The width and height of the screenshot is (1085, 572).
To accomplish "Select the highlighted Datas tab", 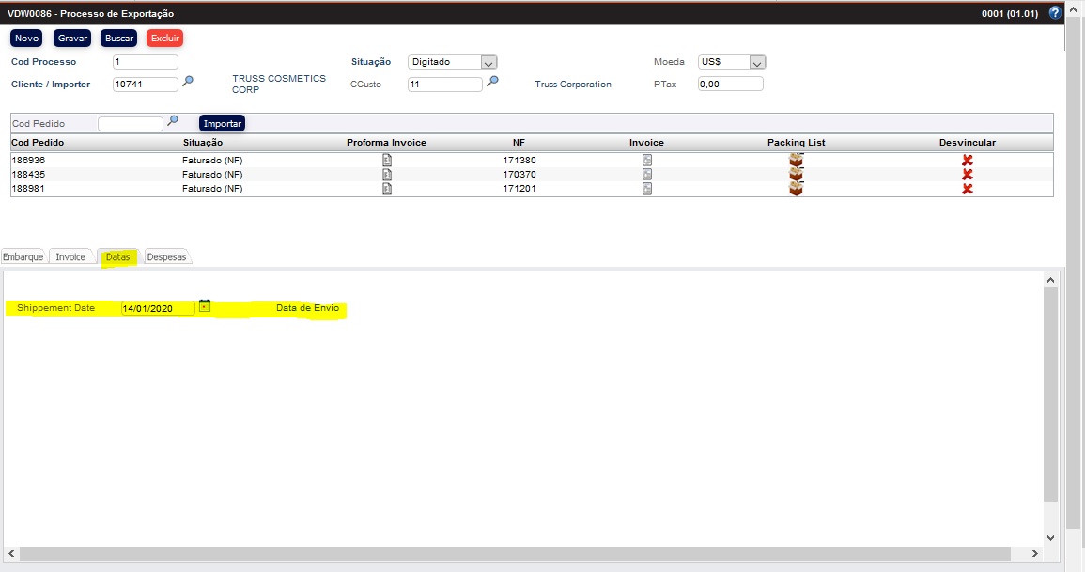I will (116, 255).
